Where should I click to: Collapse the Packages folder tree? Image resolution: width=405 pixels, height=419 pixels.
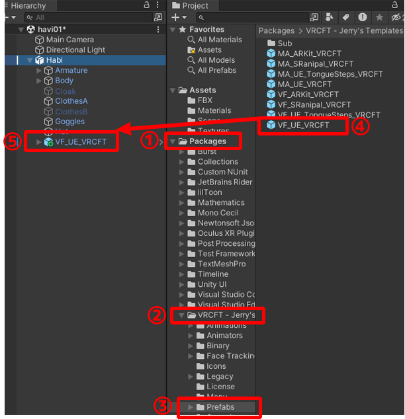pos(173,141)
